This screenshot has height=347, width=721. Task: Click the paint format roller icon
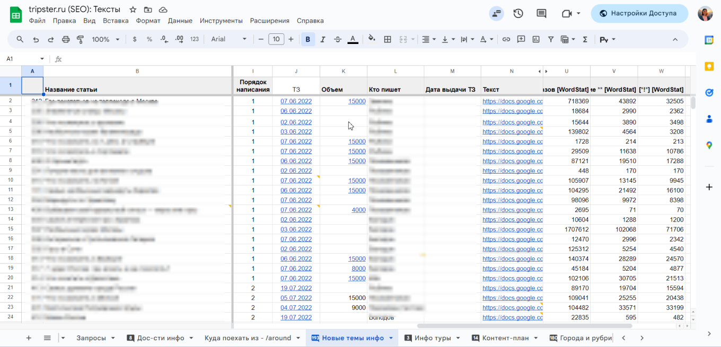(81, 39)
